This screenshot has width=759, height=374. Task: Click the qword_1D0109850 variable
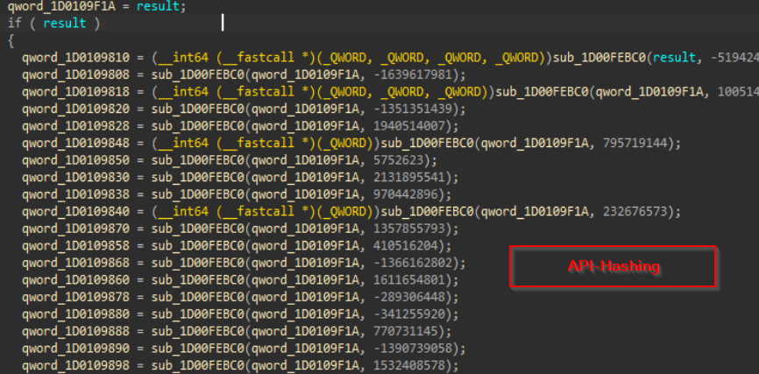click(x=76, y=160)
